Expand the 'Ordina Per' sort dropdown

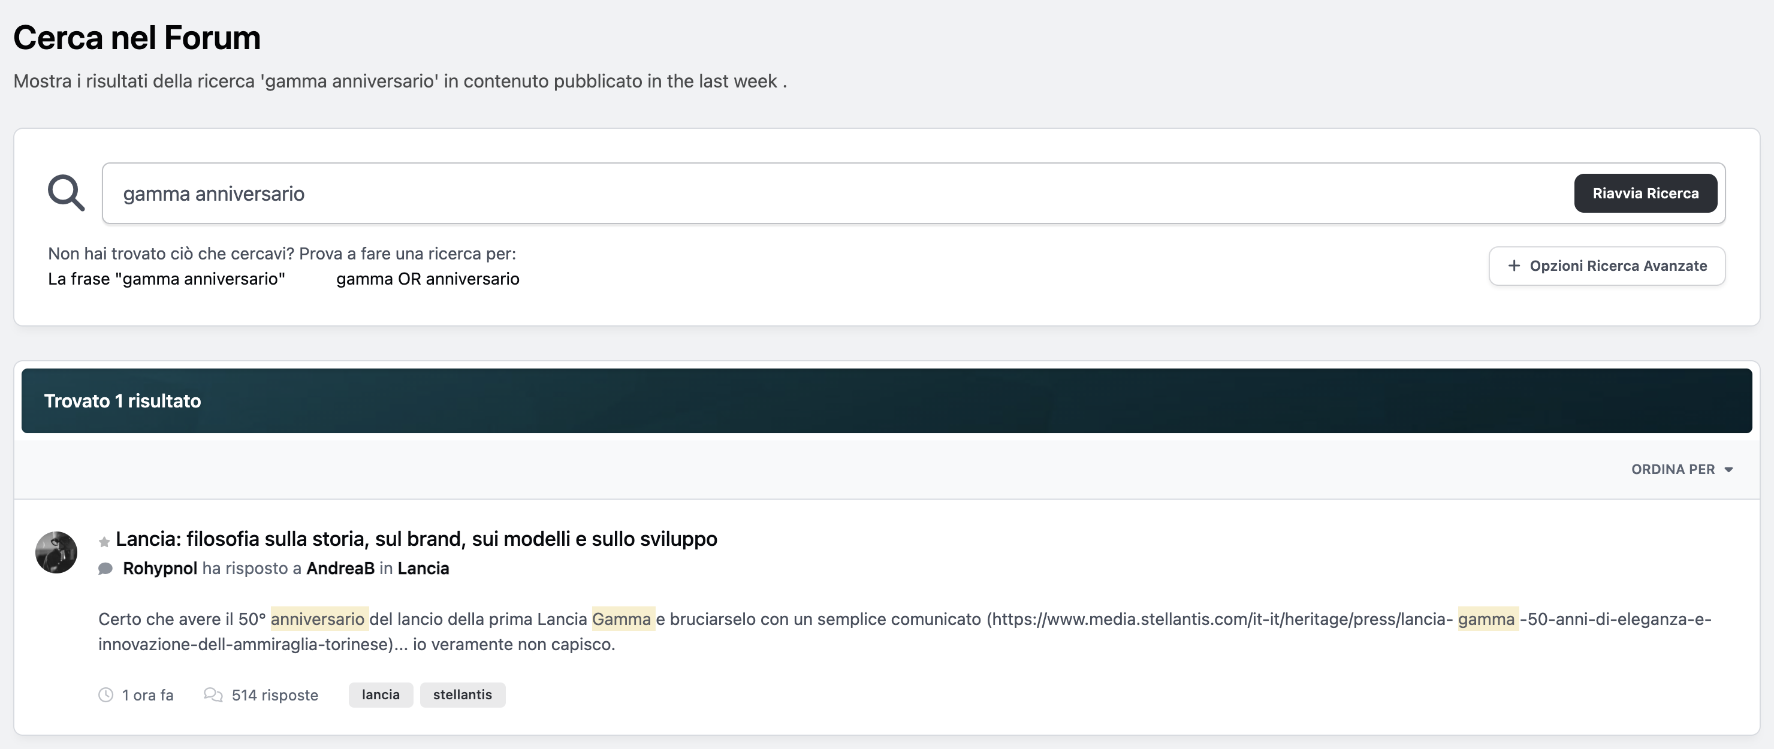(1681, 470)
